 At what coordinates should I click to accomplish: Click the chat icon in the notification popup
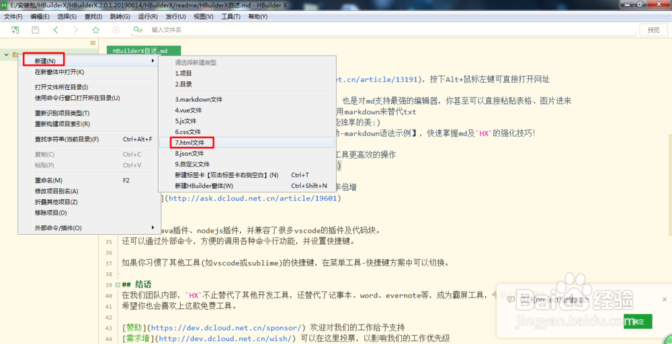[511, 300]
